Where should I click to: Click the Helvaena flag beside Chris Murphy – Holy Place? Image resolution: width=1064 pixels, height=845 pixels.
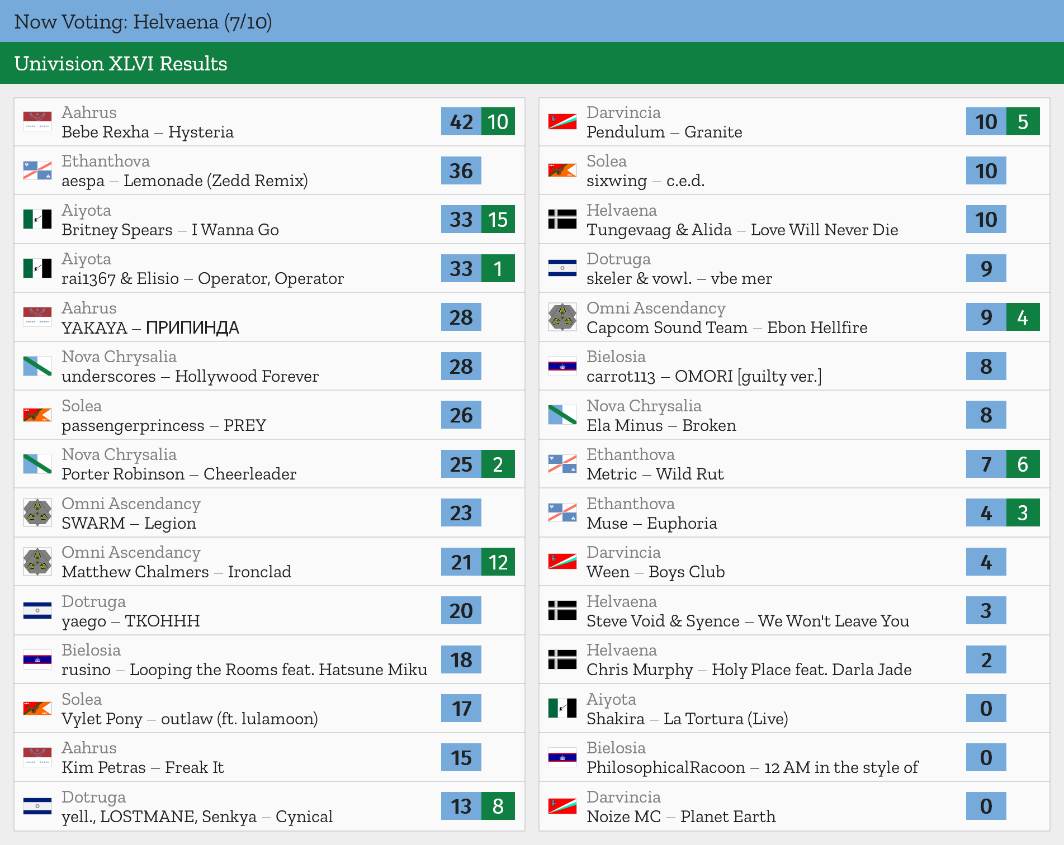point(562,659)
